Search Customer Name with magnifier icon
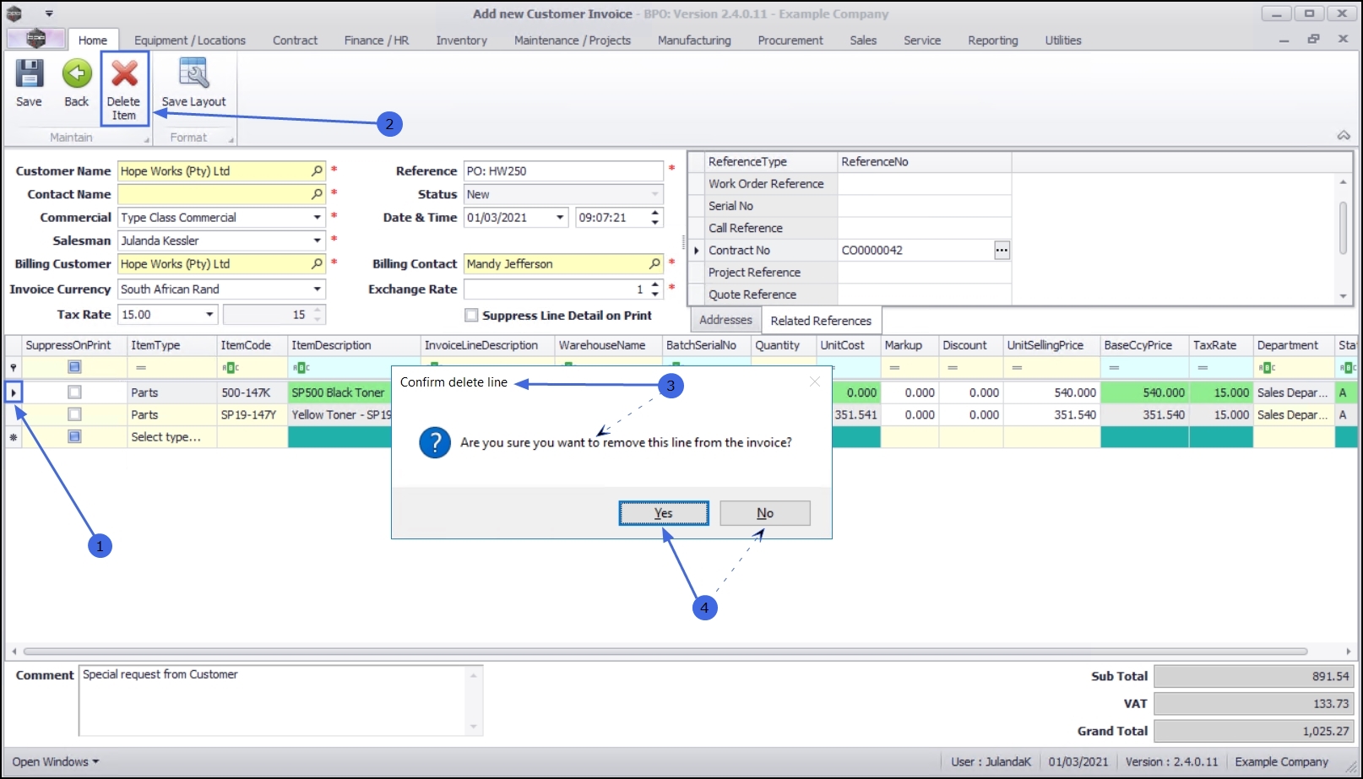Screen dimensions: 1363x779 click(317, 171)
